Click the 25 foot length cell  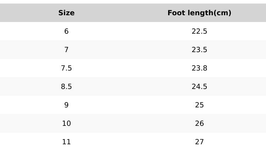pyautogui.click(x=199, y=105)
